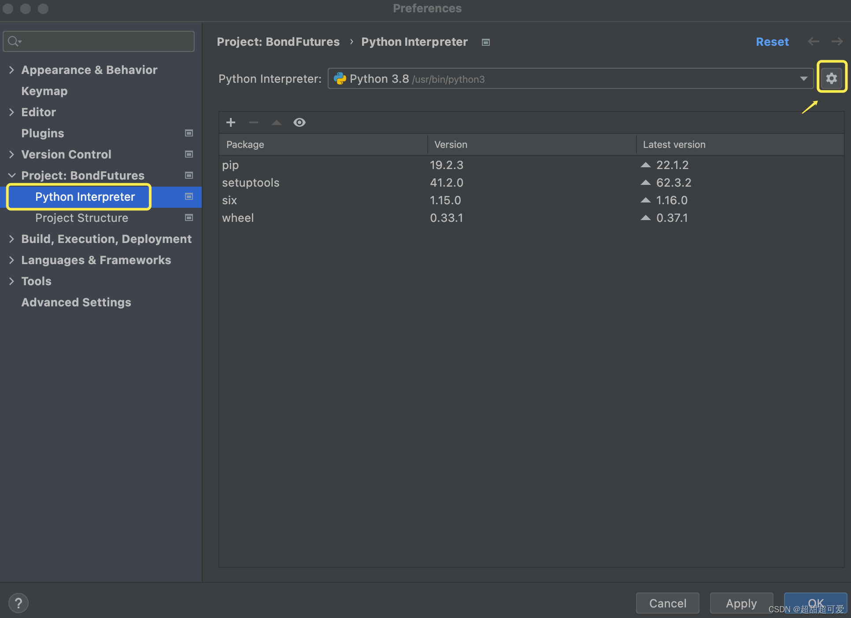Expand the Editor section
The image size is (851, 618).
(12, 112)
